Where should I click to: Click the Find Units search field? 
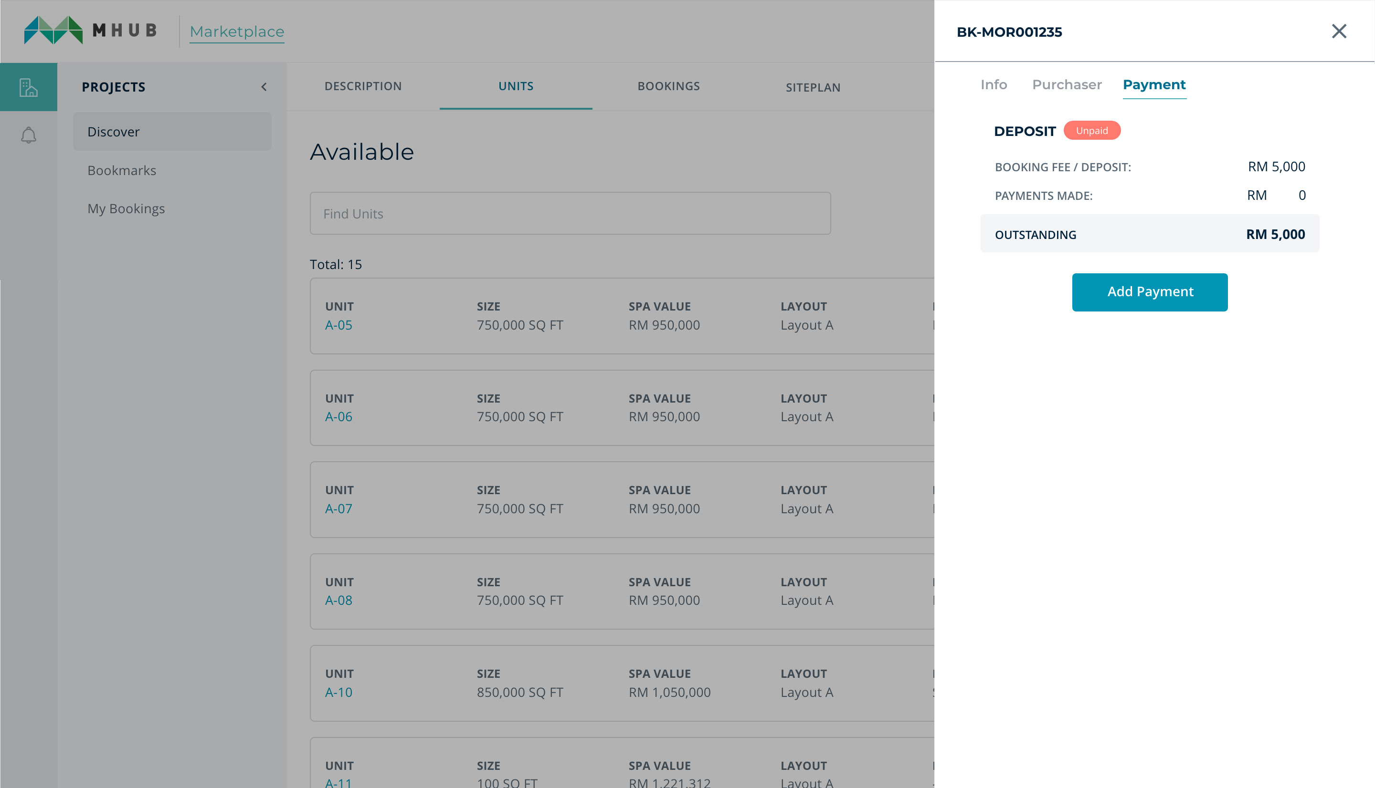click(x=570, y=214)
